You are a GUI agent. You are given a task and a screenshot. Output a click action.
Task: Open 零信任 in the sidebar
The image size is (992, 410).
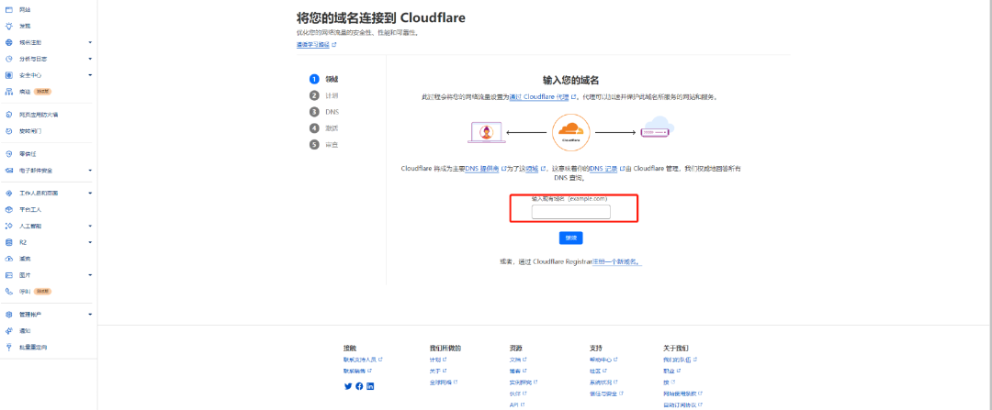28,153
